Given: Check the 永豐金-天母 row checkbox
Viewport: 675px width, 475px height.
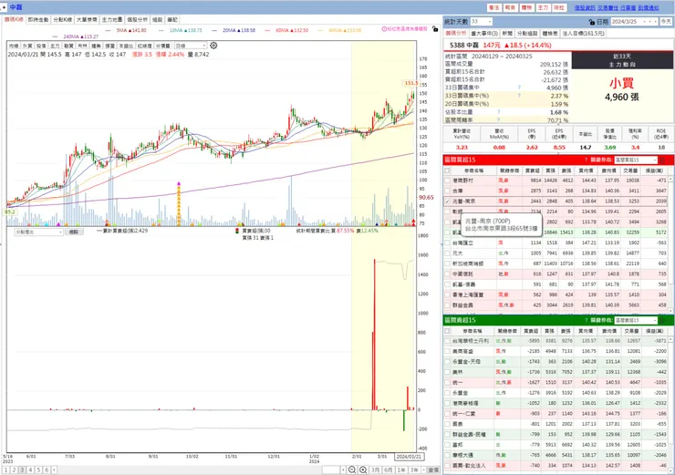Looking at the screenshot, I should (447, 361).
